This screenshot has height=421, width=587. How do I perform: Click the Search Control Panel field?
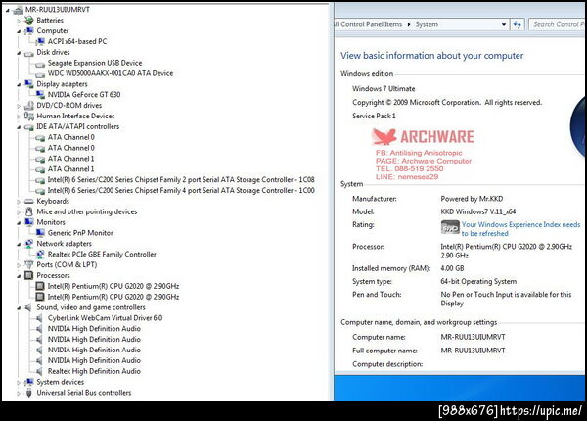click(558, 24)
